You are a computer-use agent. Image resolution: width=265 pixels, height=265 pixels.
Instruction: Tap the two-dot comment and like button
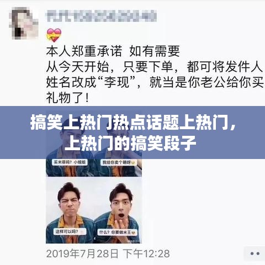pos(255,253)
